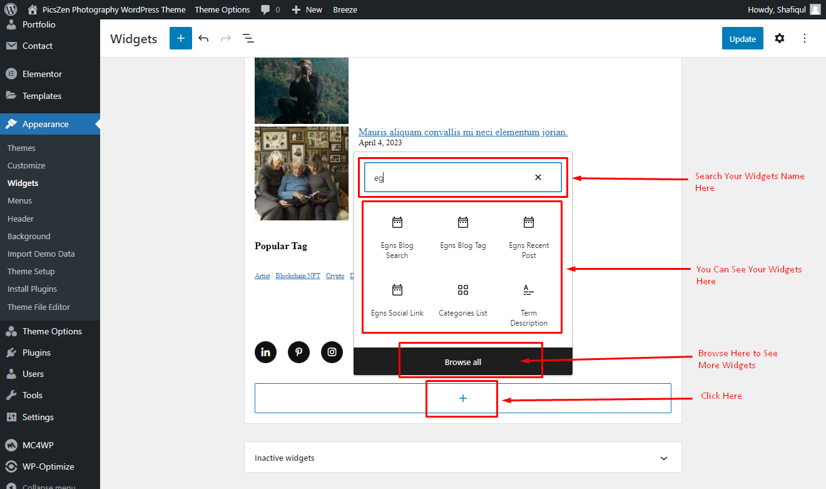The image size is (826, 489).
Task: Expand the Inactive widgets panel chevron
Action: click(x=664, y=458)
